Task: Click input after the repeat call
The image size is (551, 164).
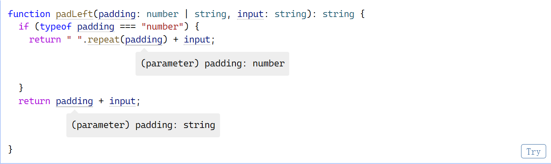Action: click(197, 40)
